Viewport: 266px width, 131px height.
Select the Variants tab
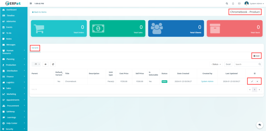[35, 48]
